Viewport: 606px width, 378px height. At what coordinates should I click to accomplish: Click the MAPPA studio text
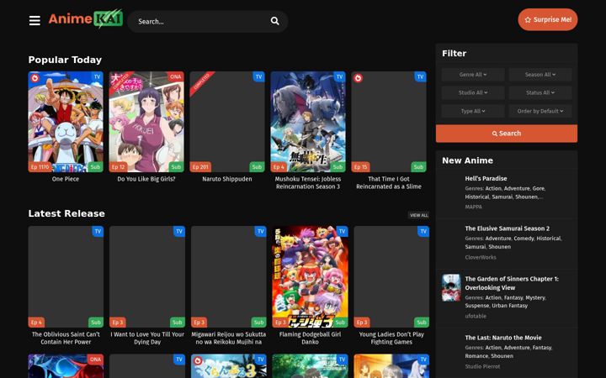[473, 207]
